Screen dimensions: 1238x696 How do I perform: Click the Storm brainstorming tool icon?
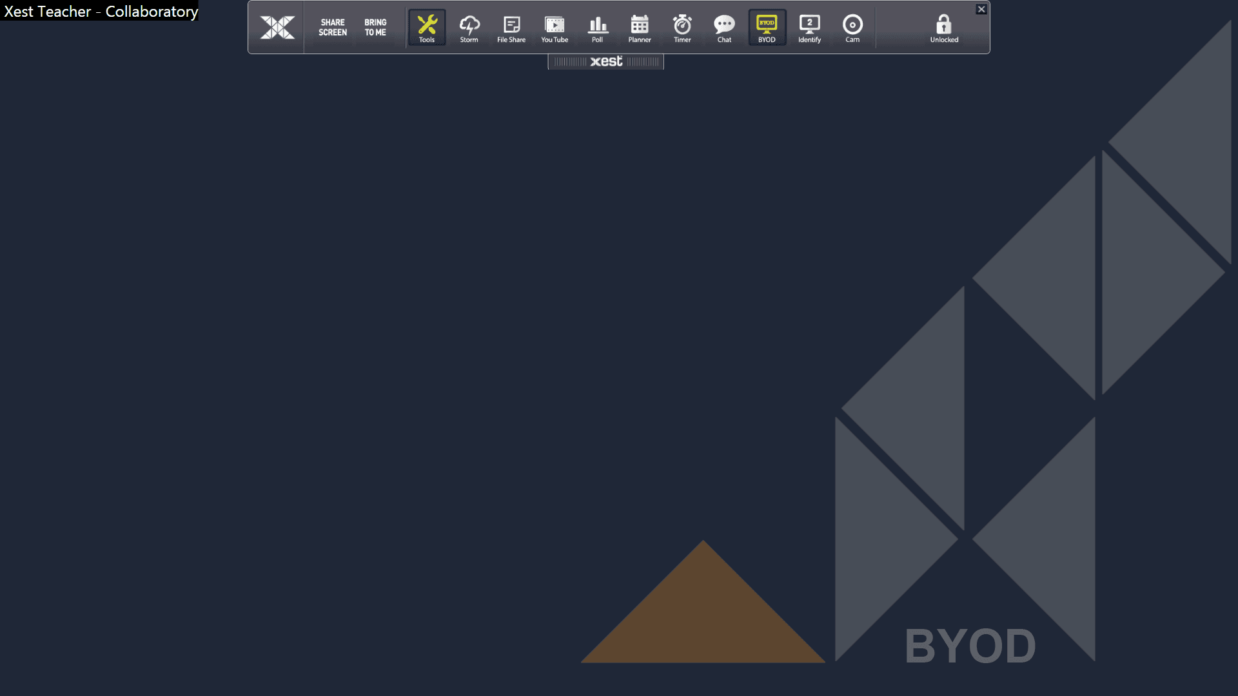coord(469,27)
